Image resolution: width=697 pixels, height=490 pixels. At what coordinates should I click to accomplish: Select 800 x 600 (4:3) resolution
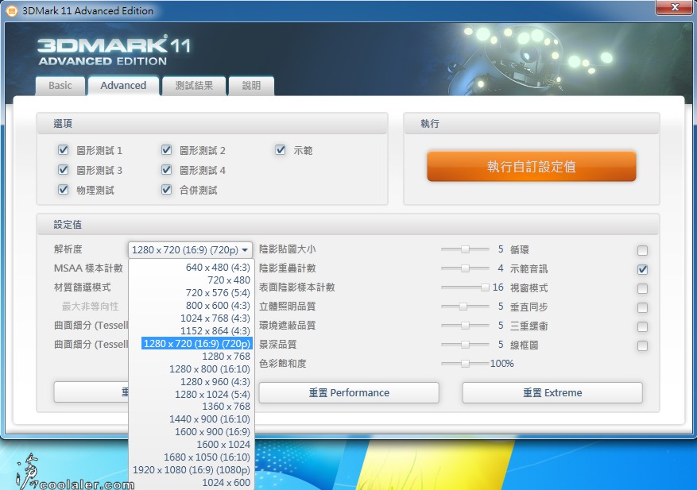[x=218, y=306]
